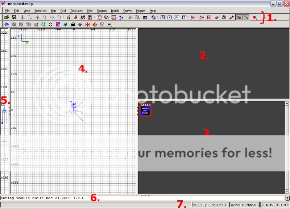Click the green cycle arrows icon
This screenshot has width=290, height=209.
[43, 25]
